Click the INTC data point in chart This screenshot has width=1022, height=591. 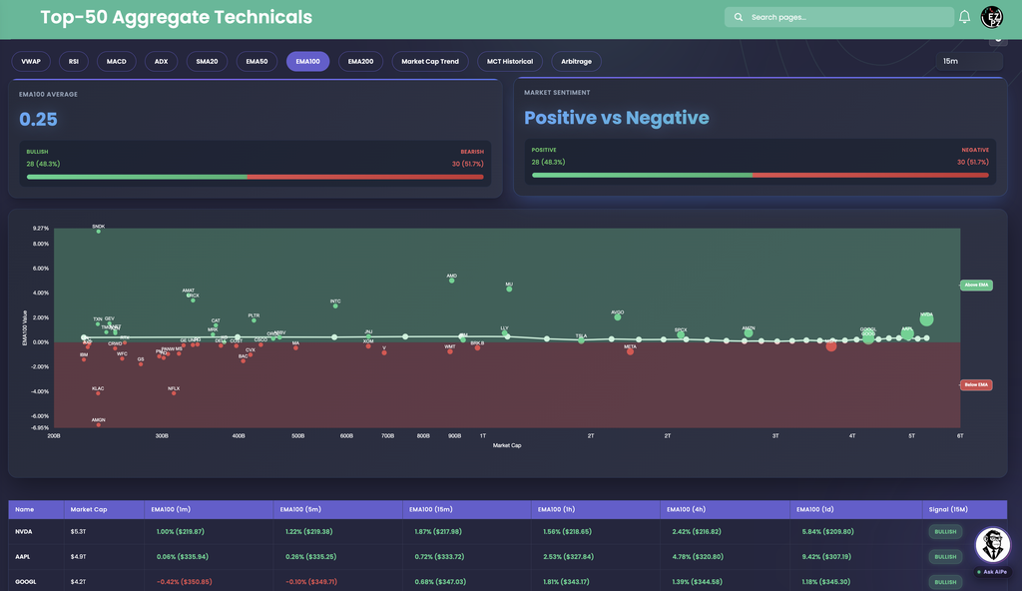point(335,305)
